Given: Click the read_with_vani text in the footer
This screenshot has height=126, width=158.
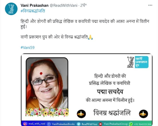Looking at the screenshot, I should (37, 124).
